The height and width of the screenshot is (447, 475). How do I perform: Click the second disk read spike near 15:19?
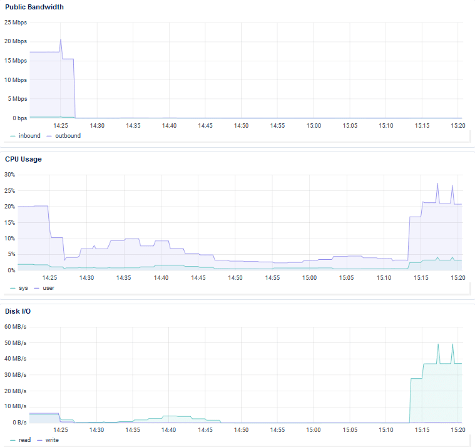point(452,344)
